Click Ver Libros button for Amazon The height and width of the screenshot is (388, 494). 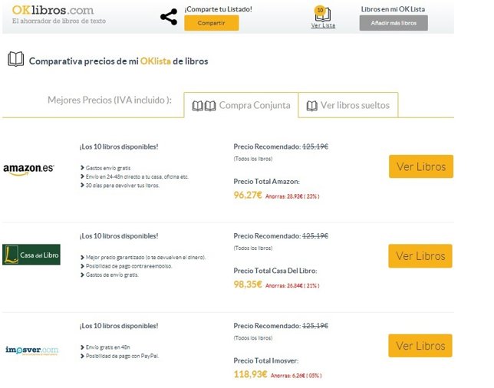pyautogui.click(x=420, y=166)
